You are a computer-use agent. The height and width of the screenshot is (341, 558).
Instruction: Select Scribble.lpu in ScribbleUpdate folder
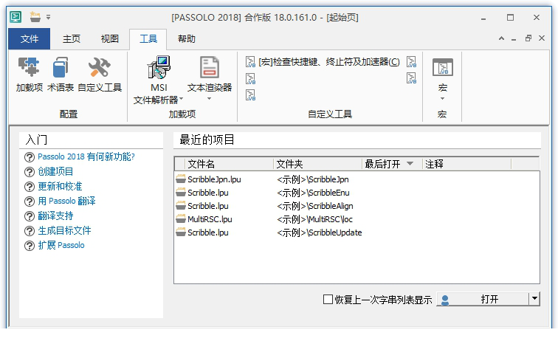coord(356,232)
